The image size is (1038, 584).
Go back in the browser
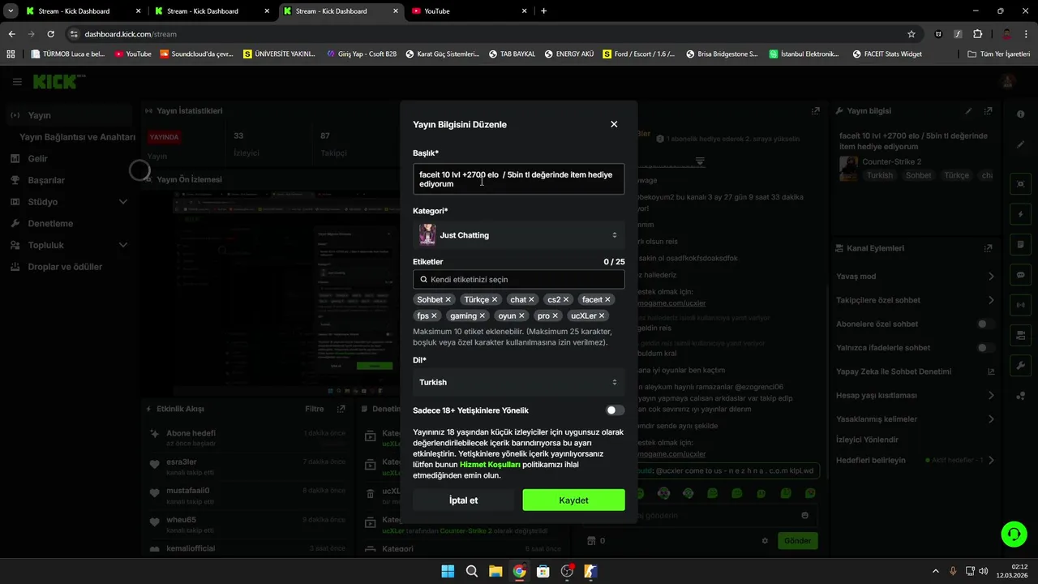[11, 34]
